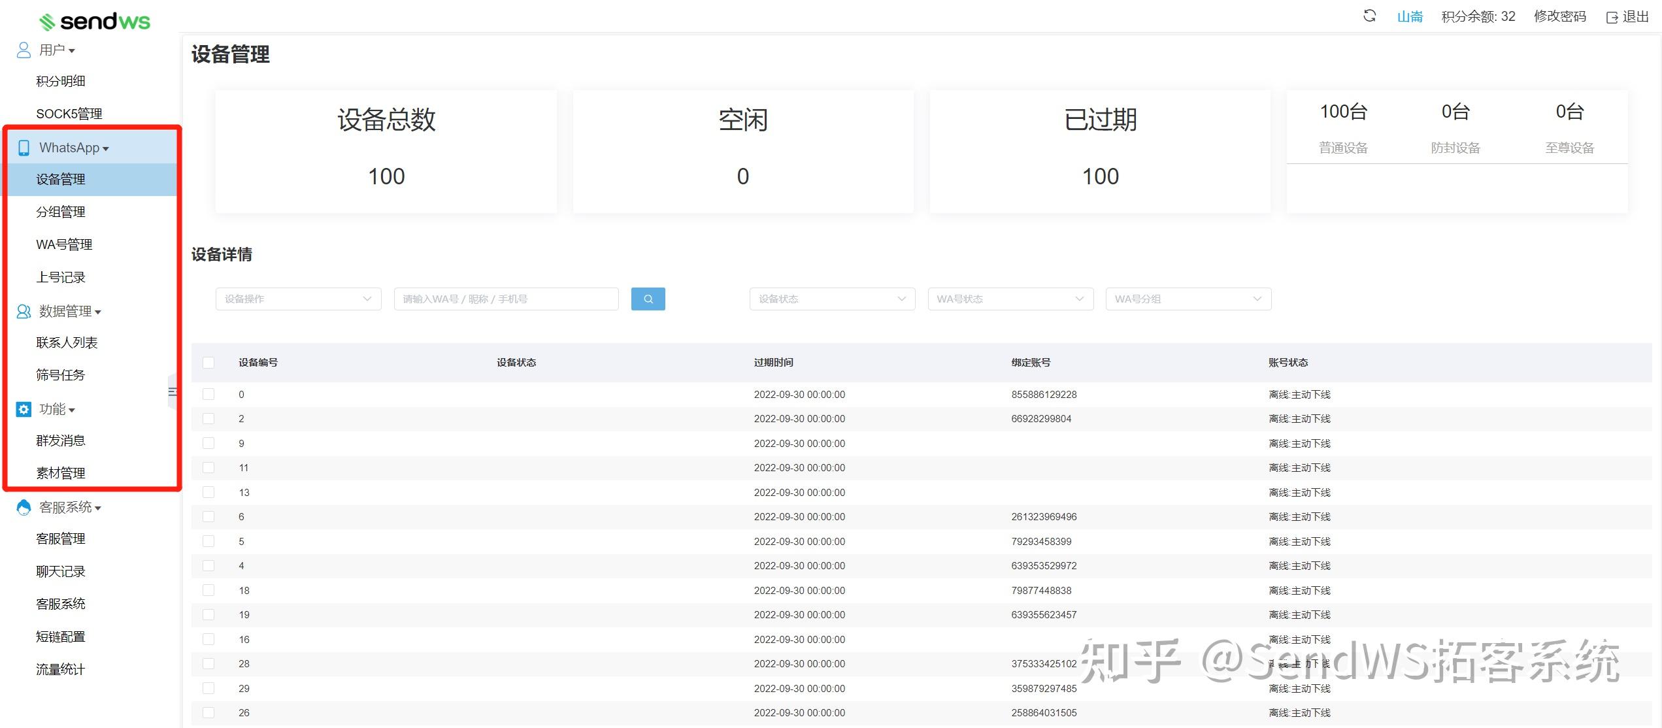Viewport: 1662px width, 728px height.
Task: Click the user profile icon in sidebar
Action: 24,50
